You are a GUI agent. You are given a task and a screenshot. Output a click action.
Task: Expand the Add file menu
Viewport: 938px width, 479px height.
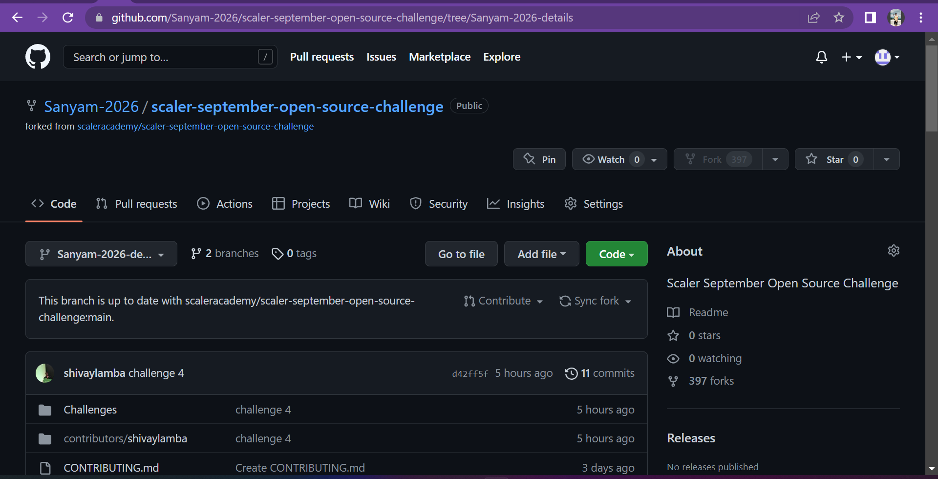tap(541, 254)
